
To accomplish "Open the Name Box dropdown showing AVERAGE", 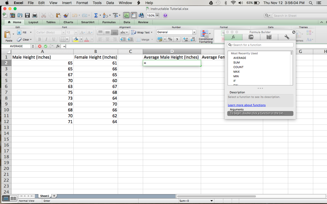I will tap(33, 46).
